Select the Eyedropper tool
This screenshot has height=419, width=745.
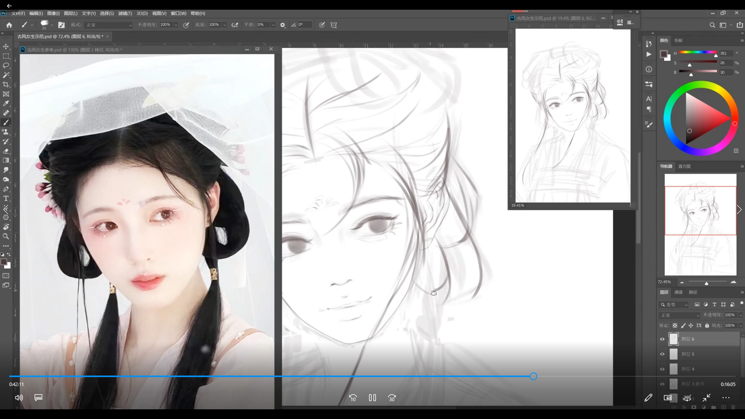click(6, 104)
